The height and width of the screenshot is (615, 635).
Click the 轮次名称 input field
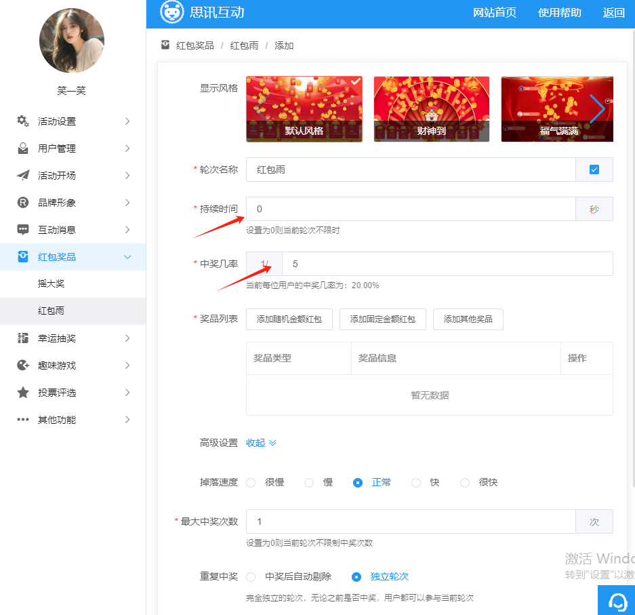411,170
